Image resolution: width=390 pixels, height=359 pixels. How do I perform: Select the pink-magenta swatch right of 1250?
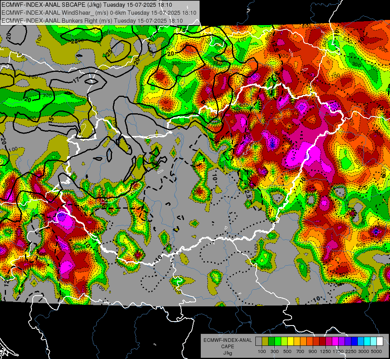point(329,341)
